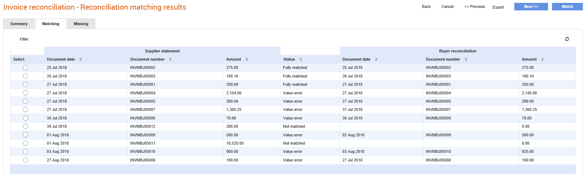
Task: Expand the Filter section
Action: click(24, 39)
